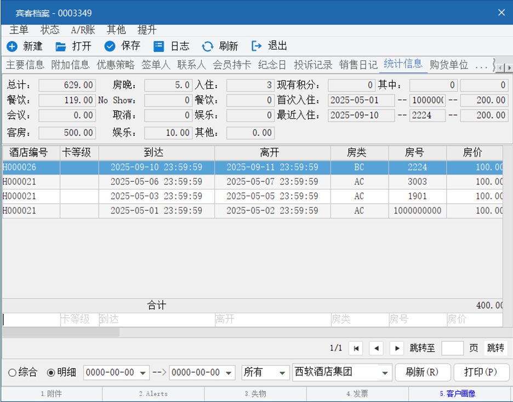Click the 退出 (Exit) icon
This screenshot has width=513, height=402.
point(256,47)
